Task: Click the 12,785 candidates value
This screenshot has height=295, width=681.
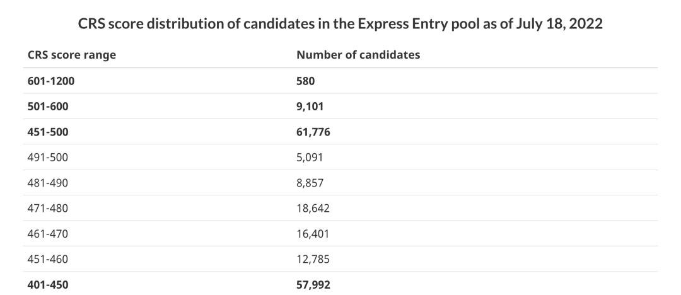Action: click(313, 259)
